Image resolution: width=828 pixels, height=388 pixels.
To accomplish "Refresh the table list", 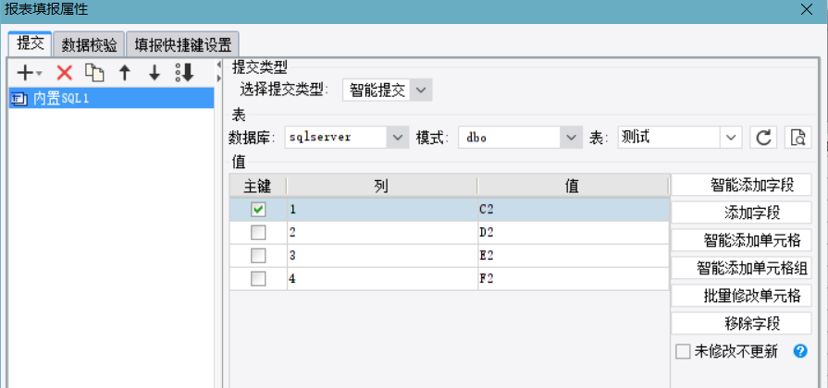I will click(763, 138).
